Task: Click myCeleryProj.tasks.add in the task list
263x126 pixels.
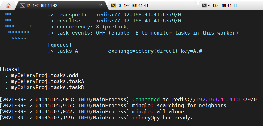Action: (44, 75)
